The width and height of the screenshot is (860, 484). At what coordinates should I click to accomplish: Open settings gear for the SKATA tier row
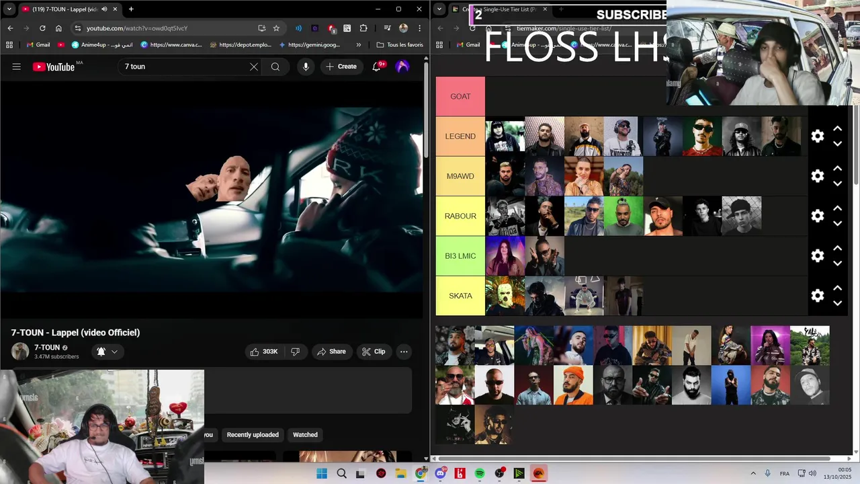coord(818,296)
